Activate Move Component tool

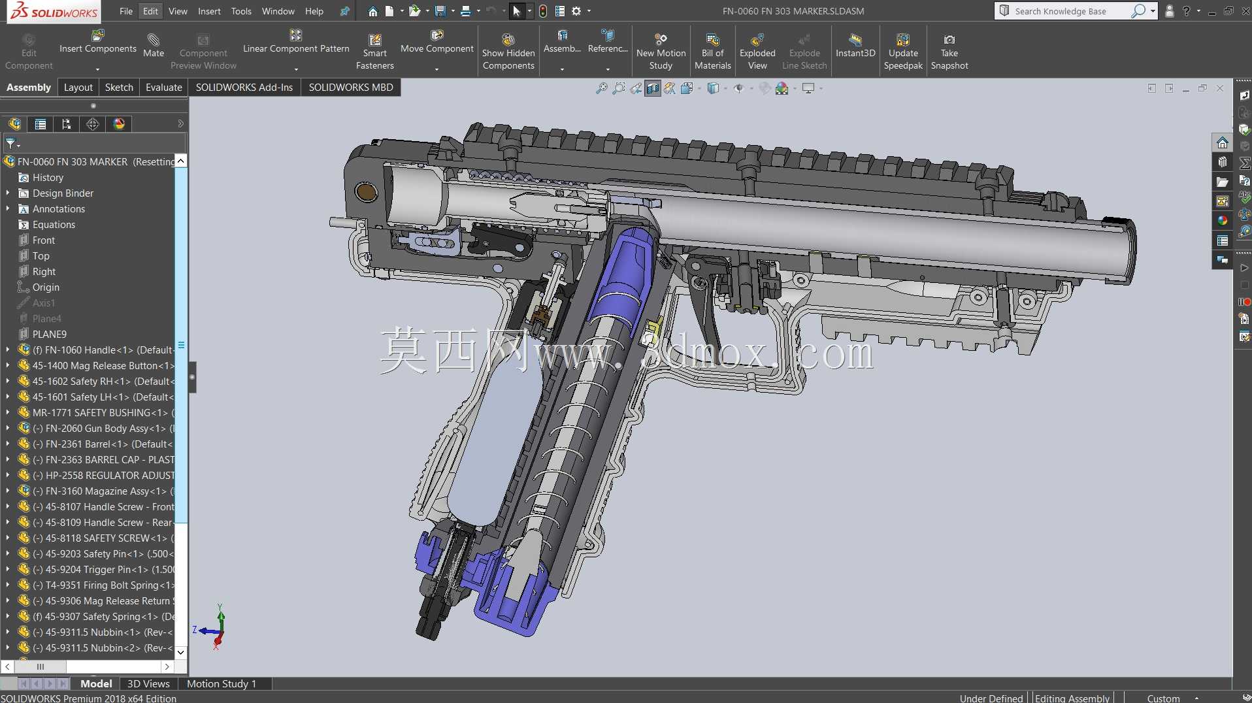click(x=437, y=42)
